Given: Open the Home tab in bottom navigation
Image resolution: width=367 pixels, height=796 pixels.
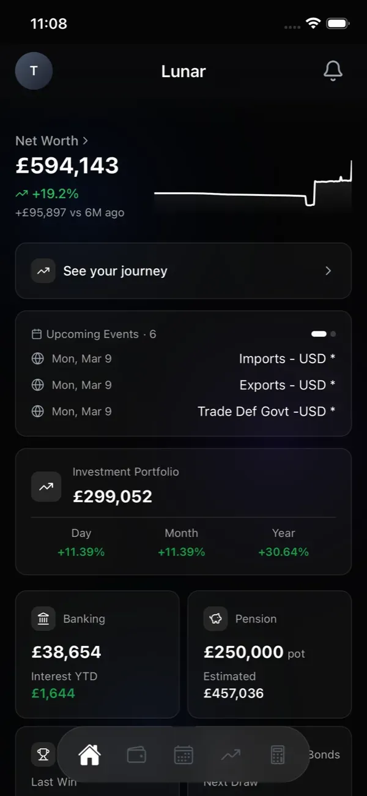Looking at the screenshot, I should [x=89, y=756].
